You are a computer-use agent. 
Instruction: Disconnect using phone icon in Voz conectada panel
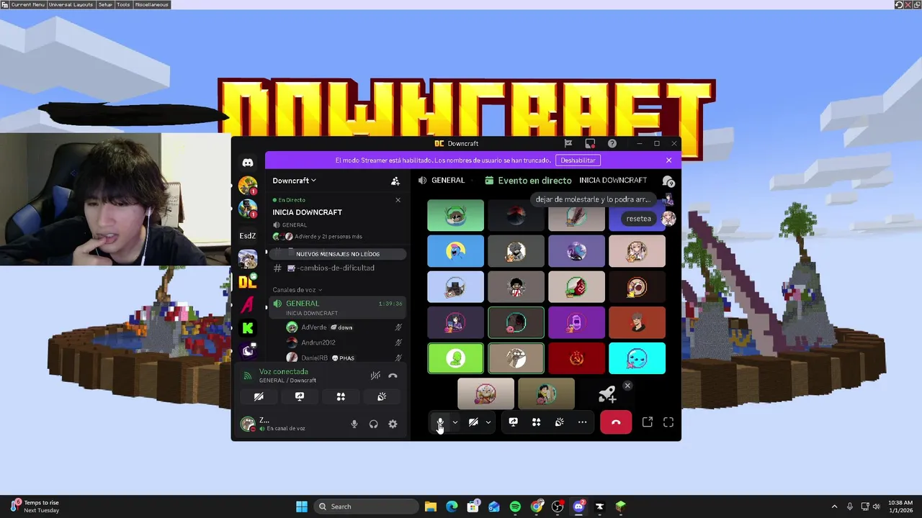pos(393,376)
